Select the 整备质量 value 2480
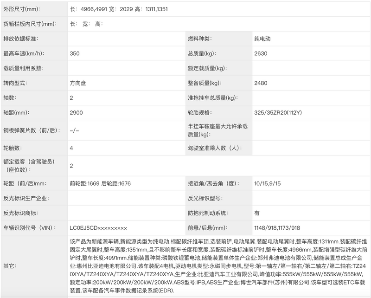Viewport: 371px width, 298px height. (261, 83)
